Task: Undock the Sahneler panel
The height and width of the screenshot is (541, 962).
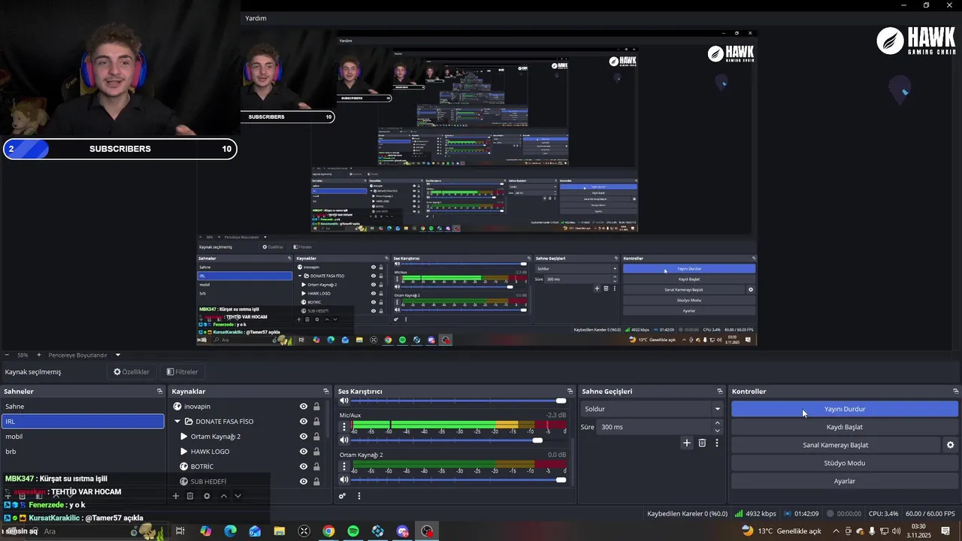Action: click(159, 391)
